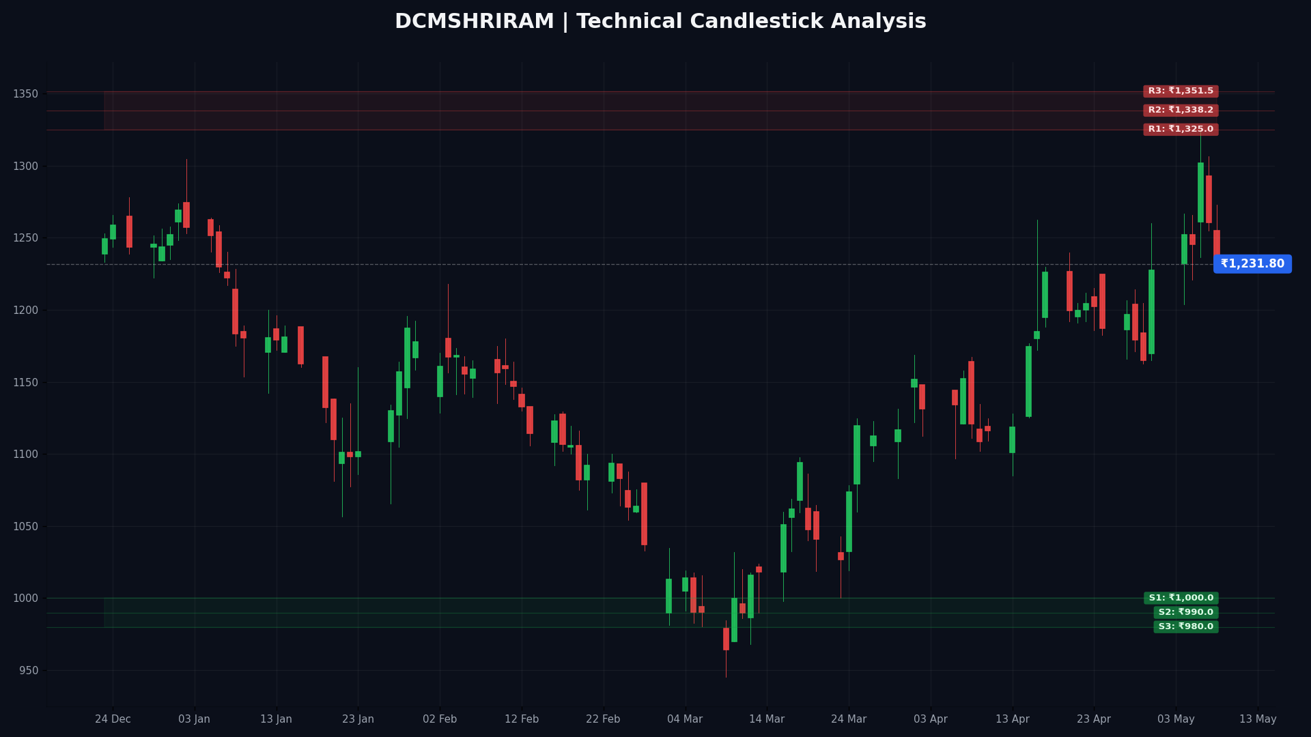Click the 1100 y-axis tick label

coord(26,454)
